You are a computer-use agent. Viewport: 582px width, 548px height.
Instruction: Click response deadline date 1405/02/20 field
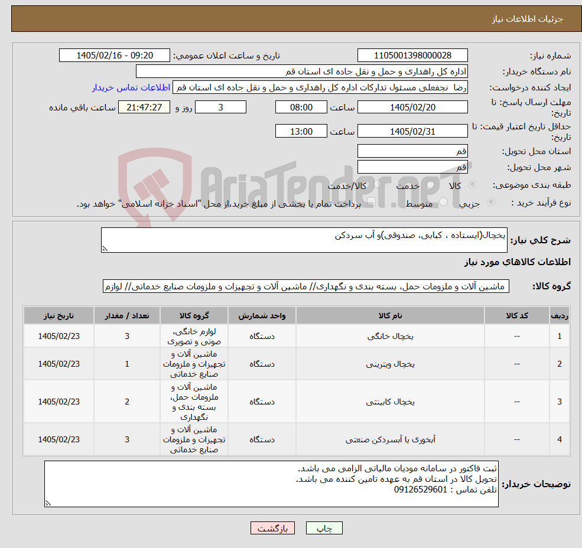pyautogui.click(x=412, y=107)
